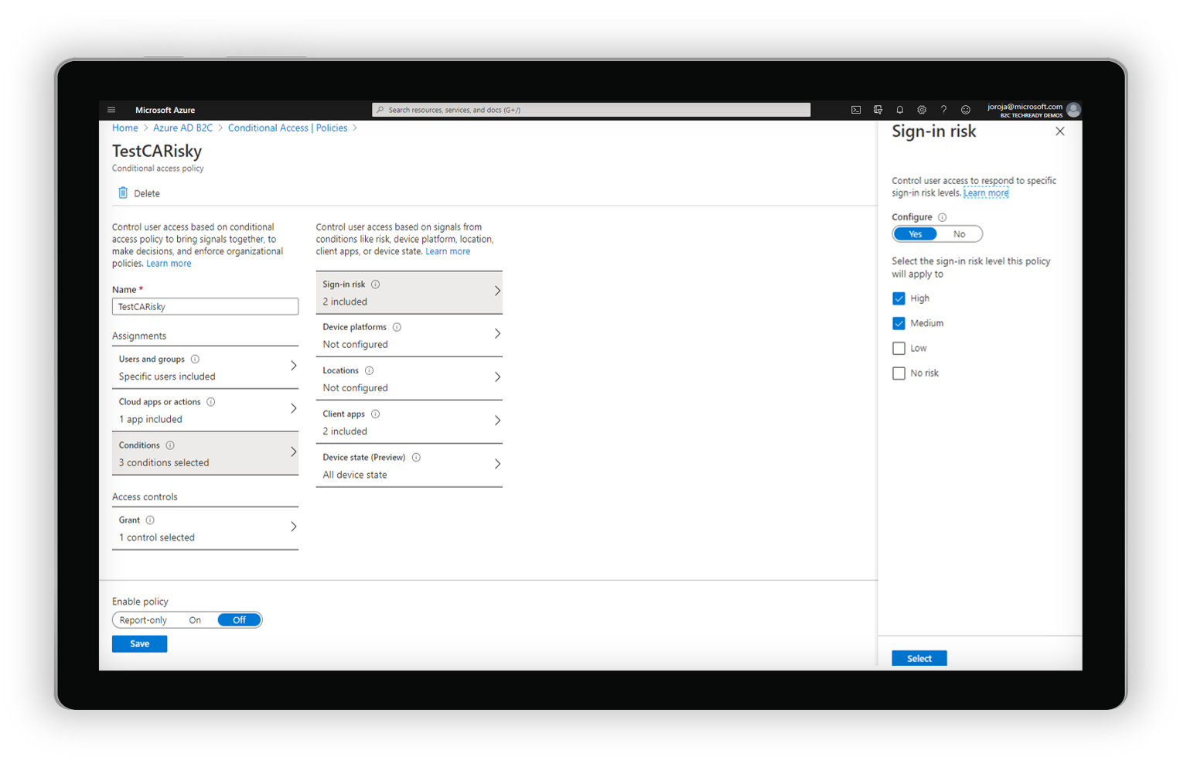
Task: Navigate to Conditional Access Policies breadcrumb
Action: [x=288, y=128]
